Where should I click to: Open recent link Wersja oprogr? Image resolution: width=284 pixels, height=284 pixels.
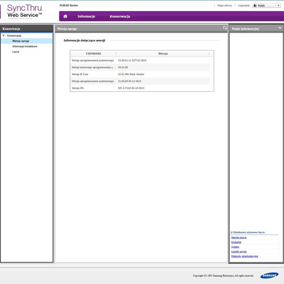click(x=239, y=237)
